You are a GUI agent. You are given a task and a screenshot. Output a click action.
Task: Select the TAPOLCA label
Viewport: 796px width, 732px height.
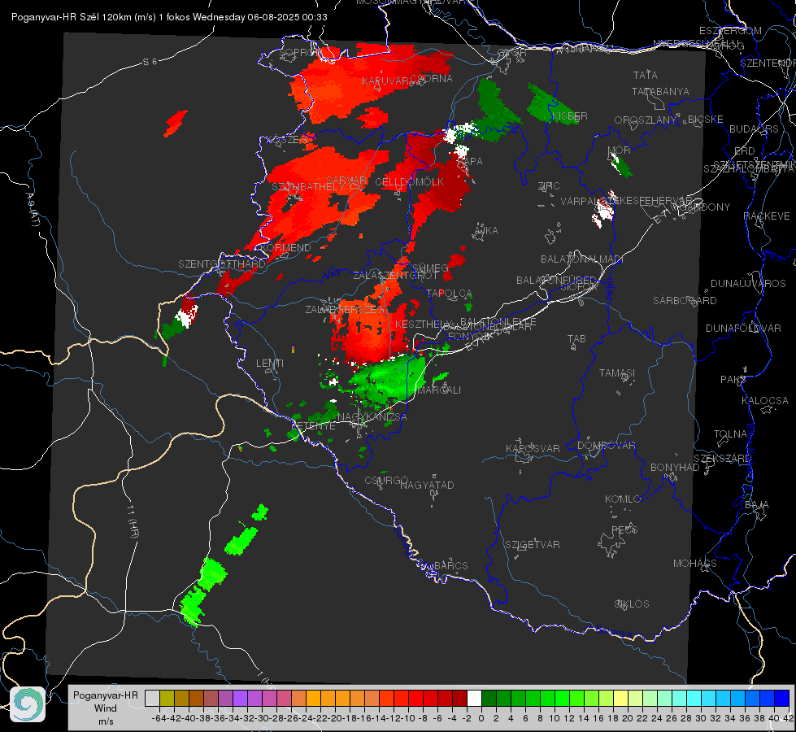click(x=449, y=293)
